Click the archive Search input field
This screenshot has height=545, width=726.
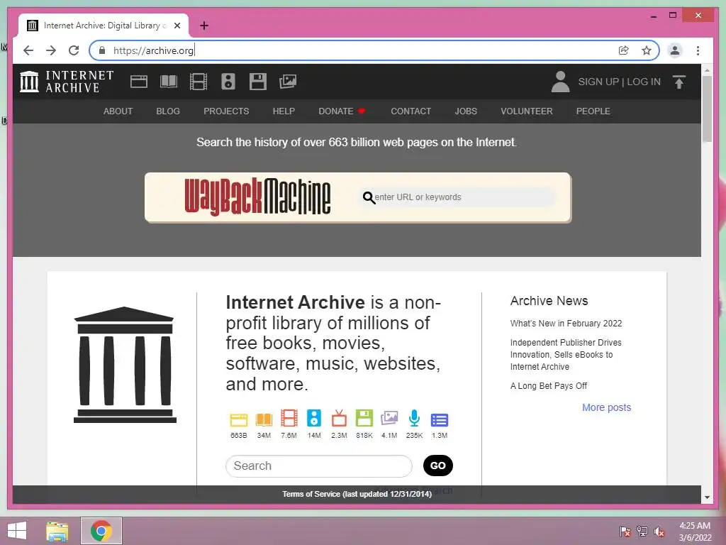click(x=318, y=466)
